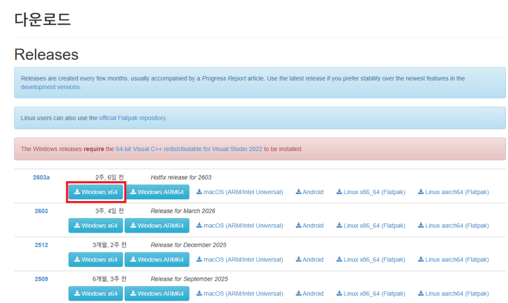Viewport: 508px width, 303px height.
Task: Open the official Flatpak repository link
Action: pos(132,118)
